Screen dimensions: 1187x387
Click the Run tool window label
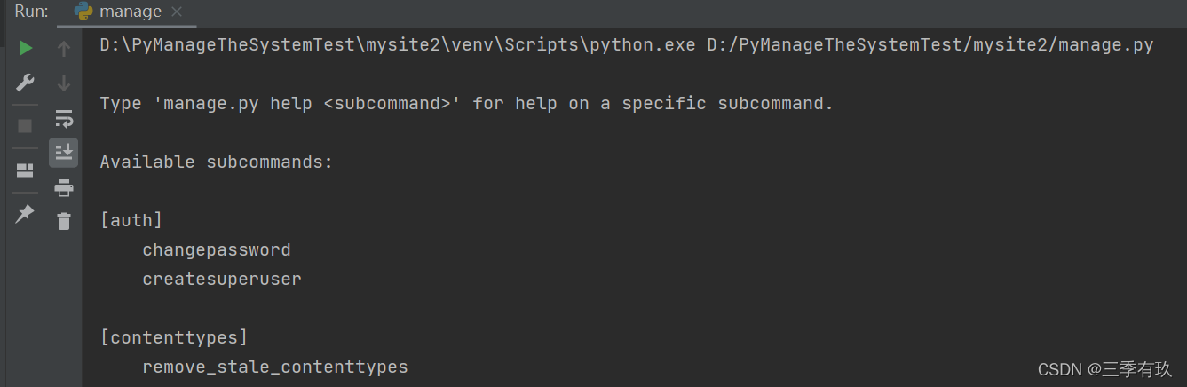pyautogui.click(x=32, y=12)
